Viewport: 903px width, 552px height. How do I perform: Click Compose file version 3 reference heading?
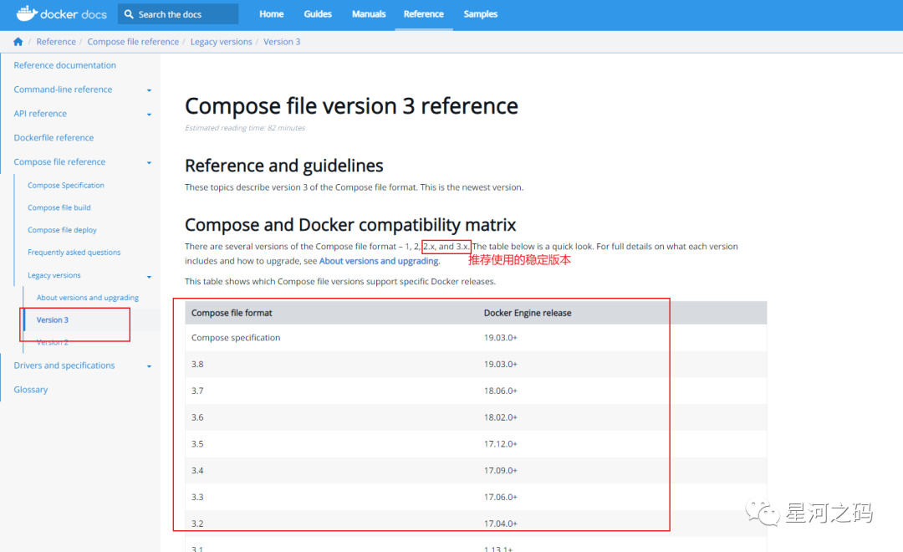pyautogui.click(x=351, y=106)
